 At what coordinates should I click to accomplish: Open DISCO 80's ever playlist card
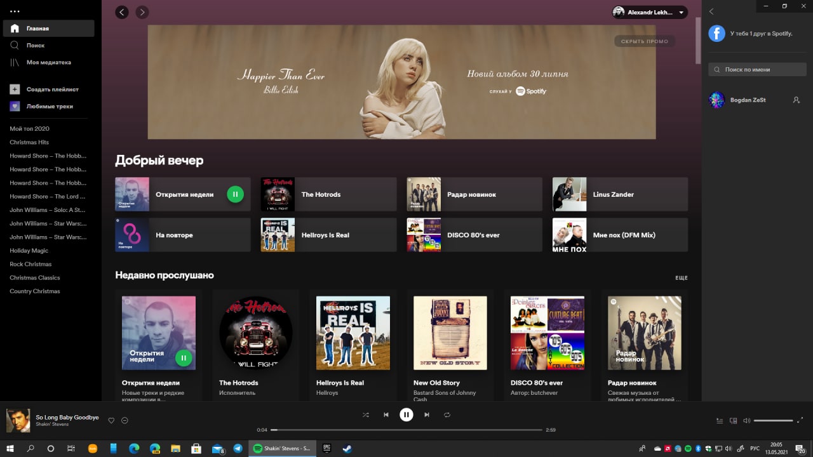548,345
